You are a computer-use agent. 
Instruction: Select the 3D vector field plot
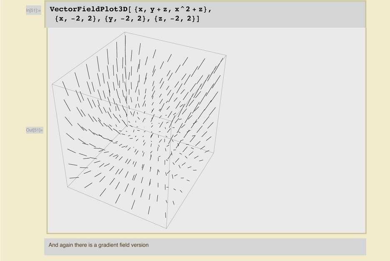click(x=137, y=129)
